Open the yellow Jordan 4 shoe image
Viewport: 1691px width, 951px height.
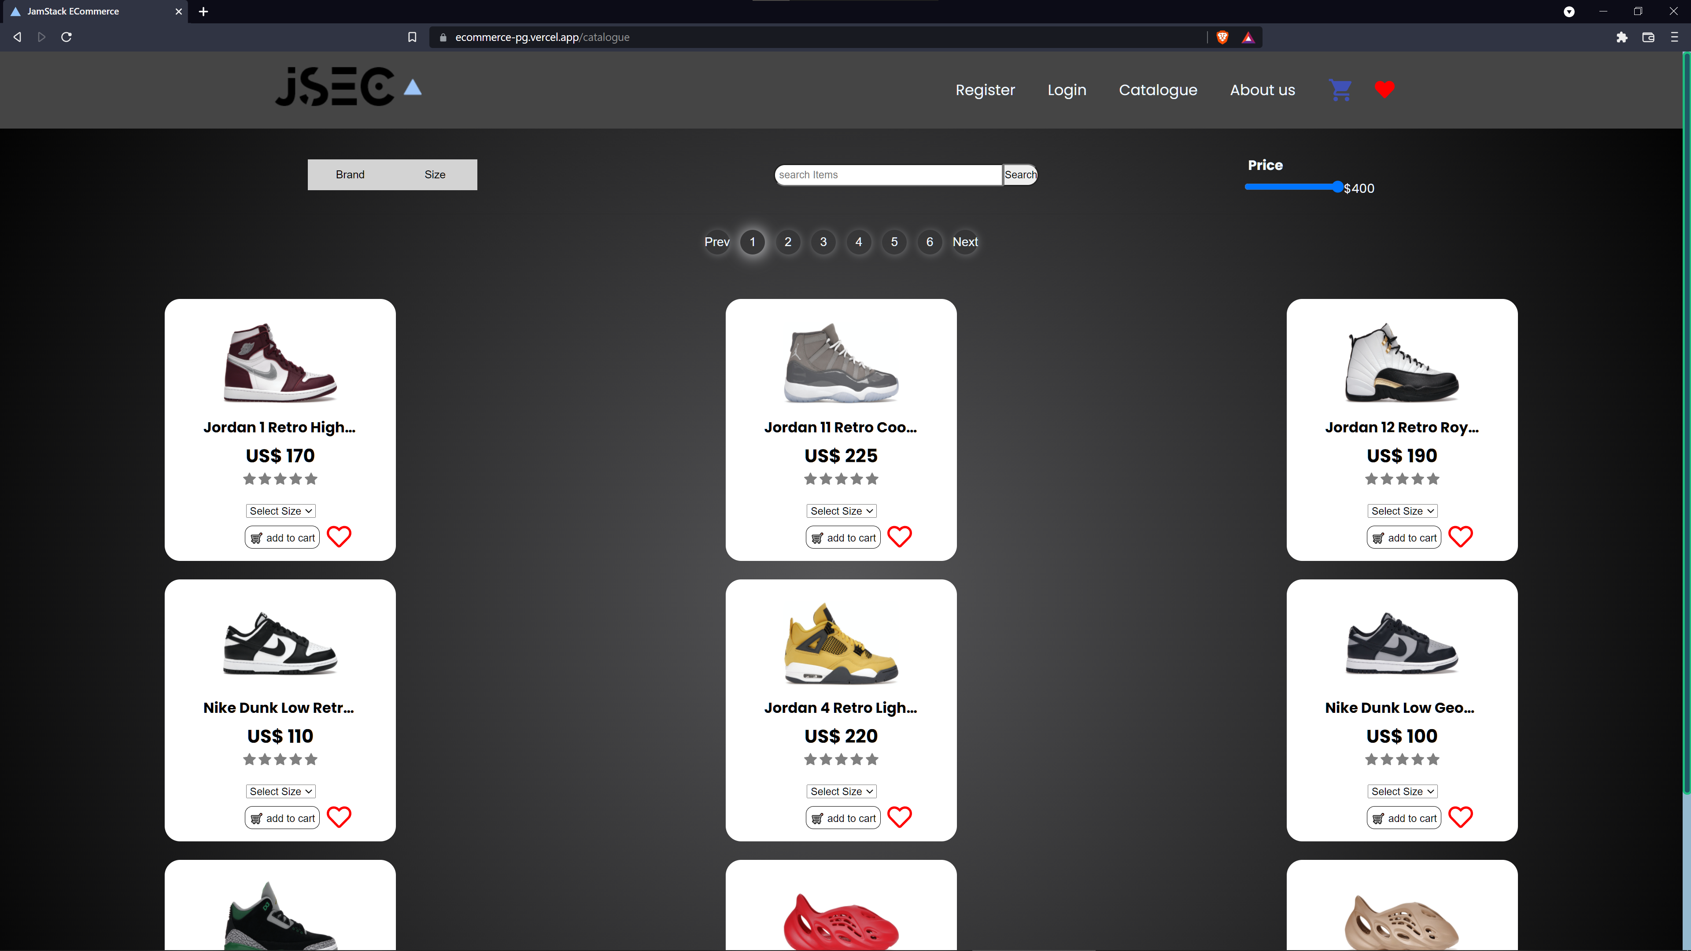point(842,643)
